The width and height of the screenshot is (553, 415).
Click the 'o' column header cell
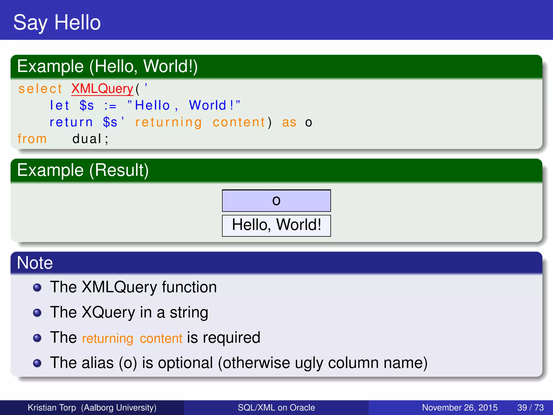(276, 201)
